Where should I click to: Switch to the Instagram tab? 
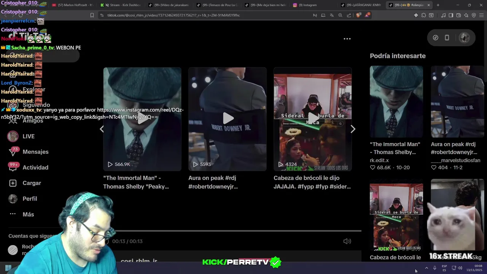(x=314, y=5)
